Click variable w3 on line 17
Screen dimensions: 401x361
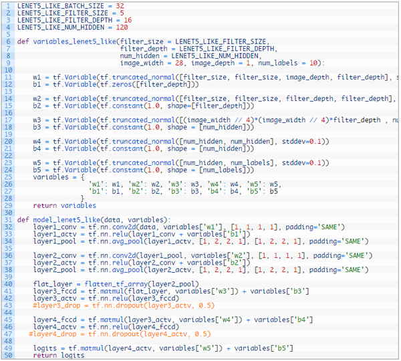(37, 120)
